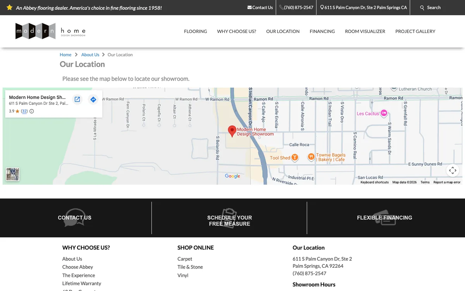Open Room Visualizer page
465x291 pixels.
tap(365, 31)
